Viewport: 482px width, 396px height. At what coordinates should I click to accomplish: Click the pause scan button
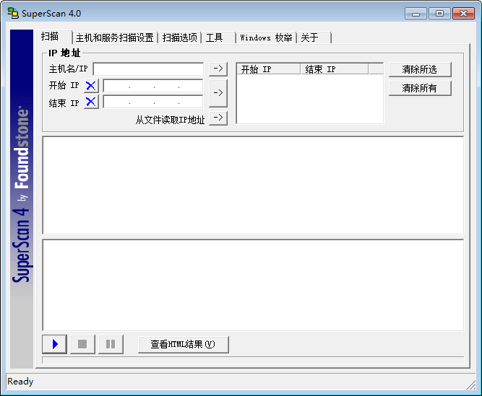point(111,344)
